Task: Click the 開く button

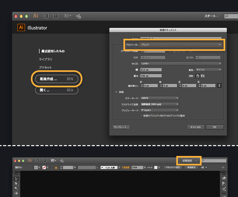Action: [56, 90]
